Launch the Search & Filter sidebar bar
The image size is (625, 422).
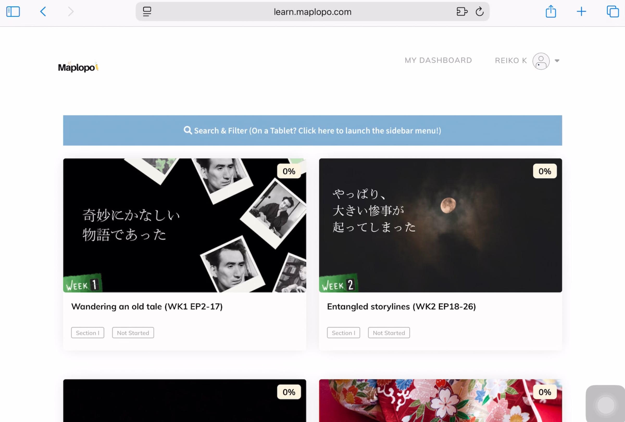(312, 131)
